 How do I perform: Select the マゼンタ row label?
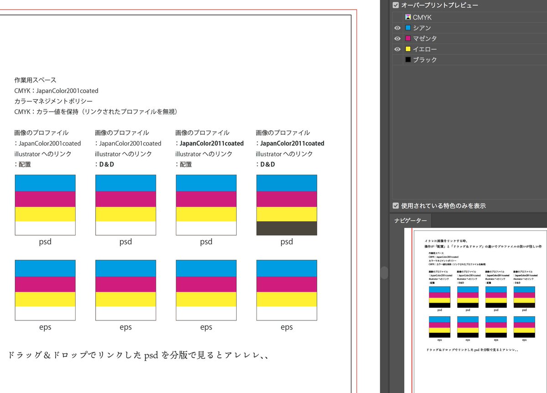pos(425,38)
